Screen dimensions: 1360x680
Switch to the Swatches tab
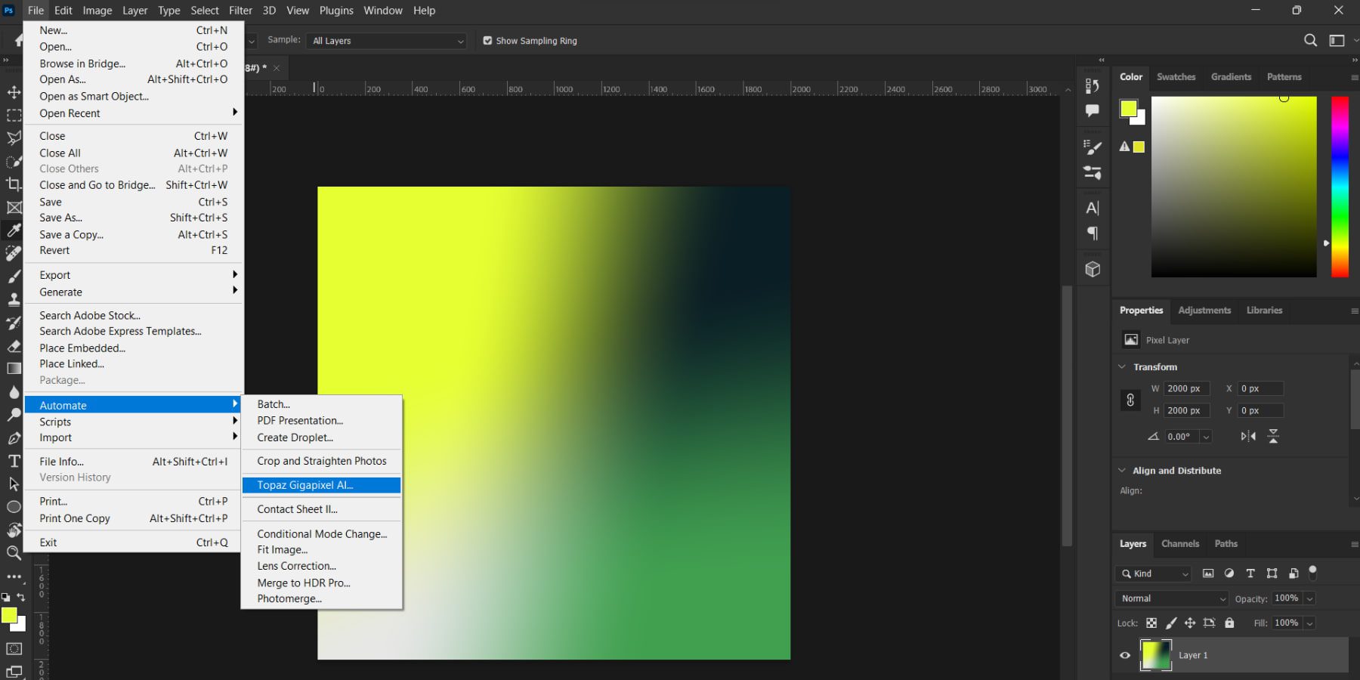1176,76
